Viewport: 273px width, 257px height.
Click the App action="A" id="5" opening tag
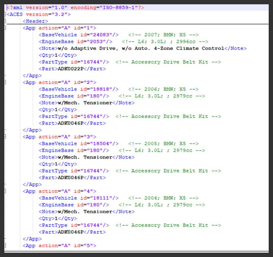60,245
